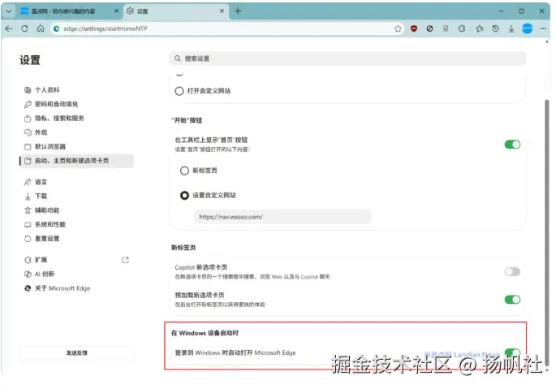Open 外观 settings
The height and width of the screenshot is (389, 556).
76,132
